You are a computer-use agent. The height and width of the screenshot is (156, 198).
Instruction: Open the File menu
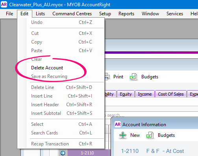(9, 14)
